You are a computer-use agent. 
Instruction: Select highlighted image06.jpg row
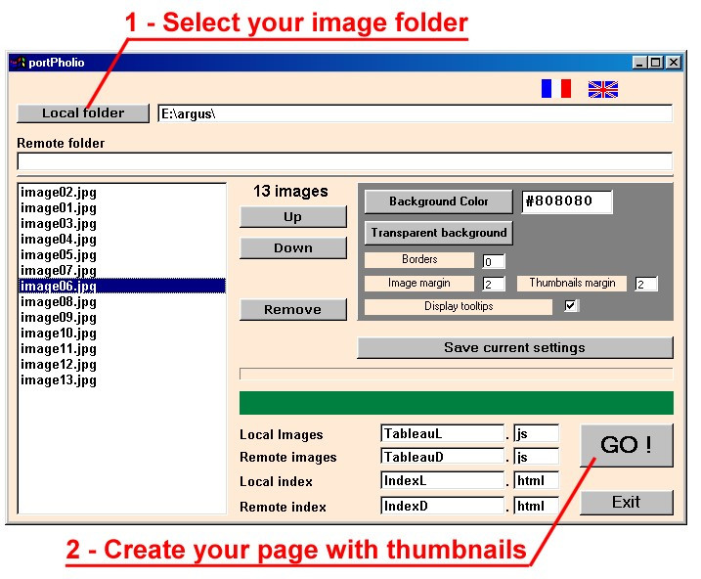click(x=122, y=286)
